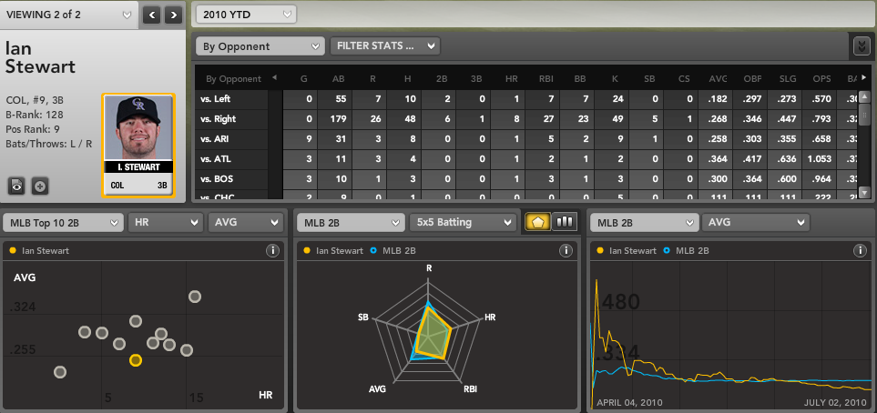Select the vs. Right row label
The height and width of the screenshot is (413, 877).
tap(219, 117)
